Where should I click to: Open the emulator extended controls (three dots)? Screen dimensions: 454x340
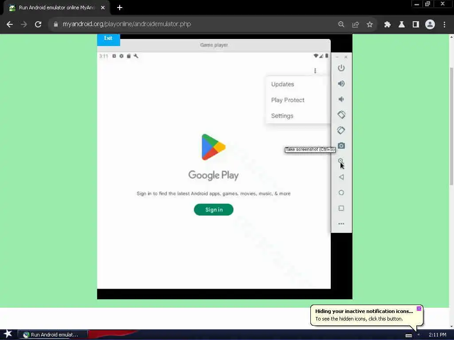(x=341, y=224)
